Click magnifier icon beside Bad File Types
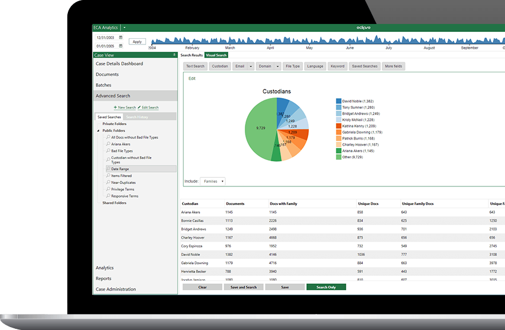 [108, 150]
